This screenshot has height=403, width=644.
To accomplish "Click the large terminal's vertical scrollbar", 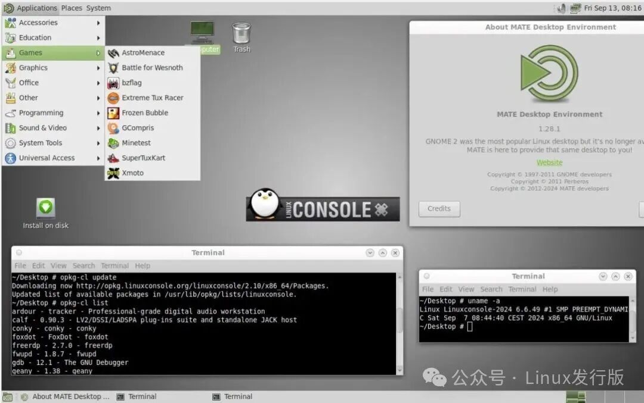I will pyautogui.click(x=399, y=323).
